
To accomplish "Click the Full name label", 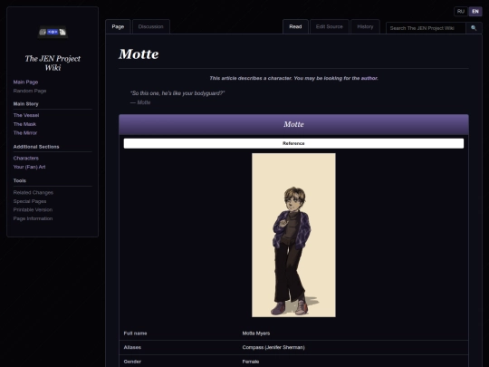I will tap(135, 333).
